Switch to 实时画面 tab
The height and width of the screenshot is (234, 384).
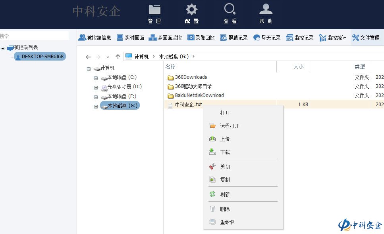130,38
